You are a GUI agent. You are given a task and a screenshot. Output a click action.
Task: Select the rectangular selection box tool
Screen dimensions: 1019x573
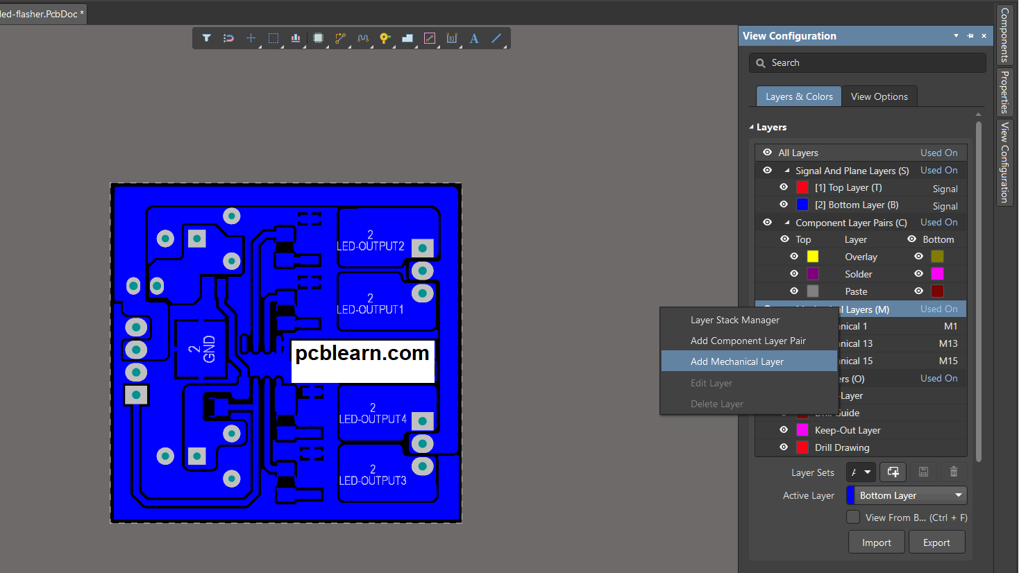[273, 38]
